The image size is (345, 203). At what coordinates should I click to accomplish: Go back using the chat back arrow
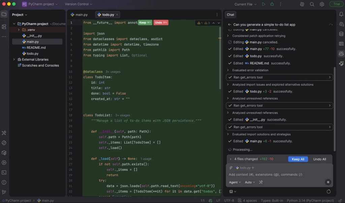[x=229, y=25]
